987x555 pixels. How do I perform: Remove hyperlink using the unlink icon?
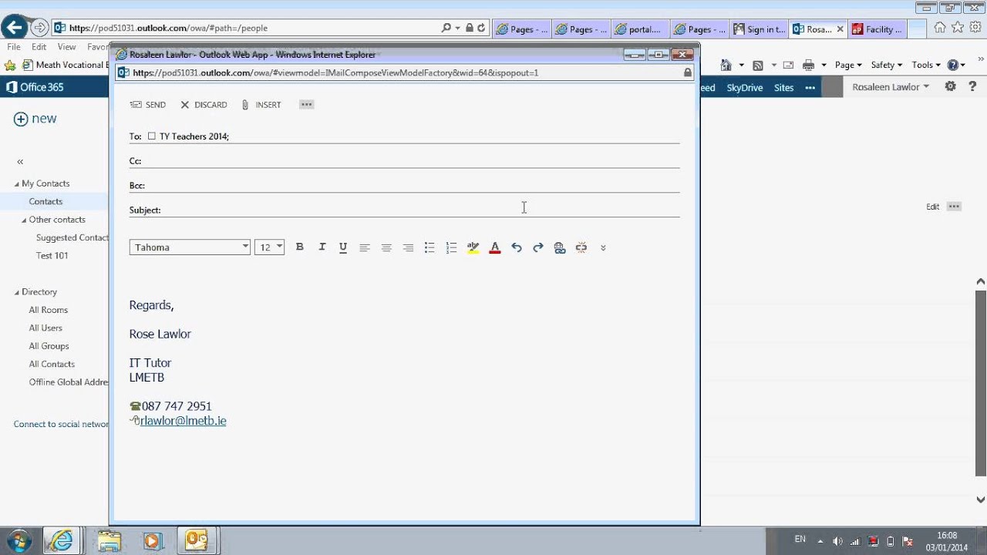click(581, 247)
